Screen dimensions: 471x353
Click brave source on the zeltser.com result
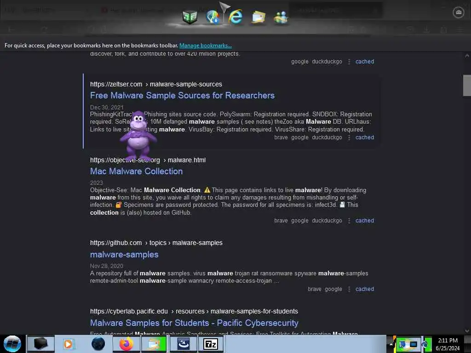[281, 137]
